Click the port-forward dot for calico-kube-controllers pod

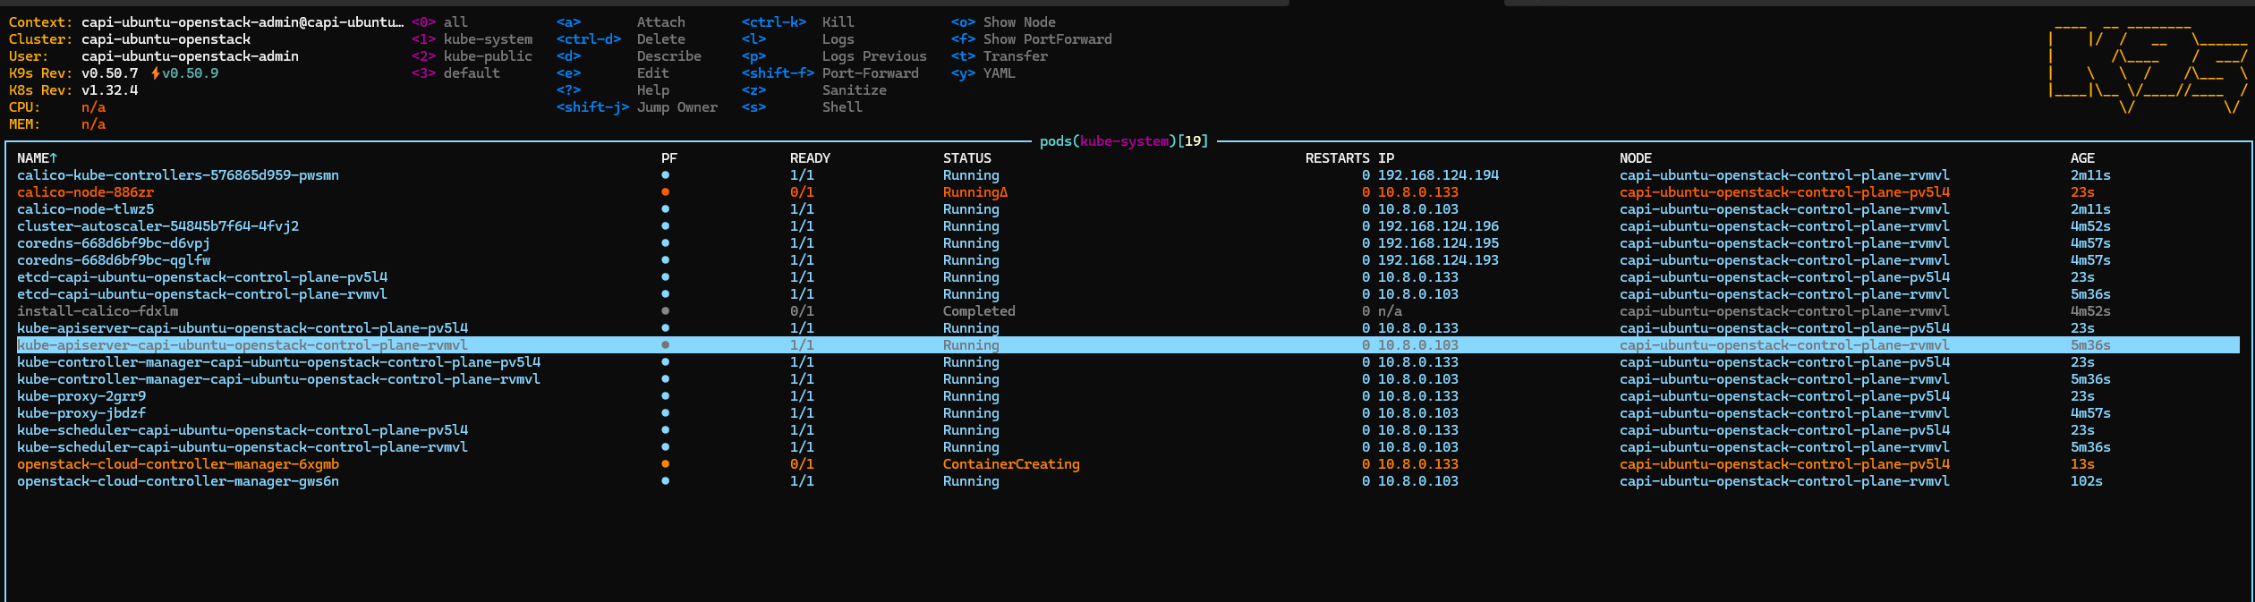pos(665,175)
